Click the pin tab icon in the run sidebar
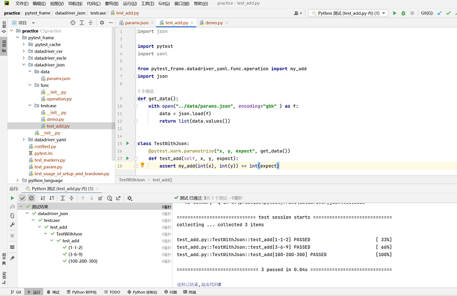457x296 pixels. click(x=12, y=258)
